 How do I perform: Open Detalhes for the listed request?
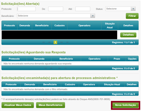[x=128, y=35]
